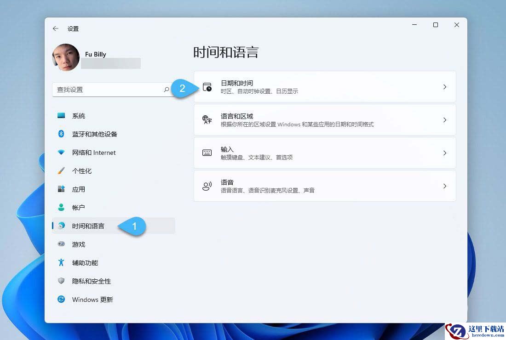Expand 日期和时间 with its chevron arrow
Screen dimensions: 506x340
click(445, 87)
